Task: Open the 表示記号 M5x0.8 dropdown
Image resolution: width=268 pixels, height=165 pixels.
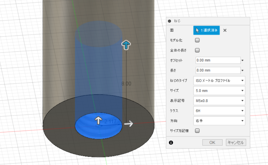Action: pyautogui.click(x=219, y=101)
